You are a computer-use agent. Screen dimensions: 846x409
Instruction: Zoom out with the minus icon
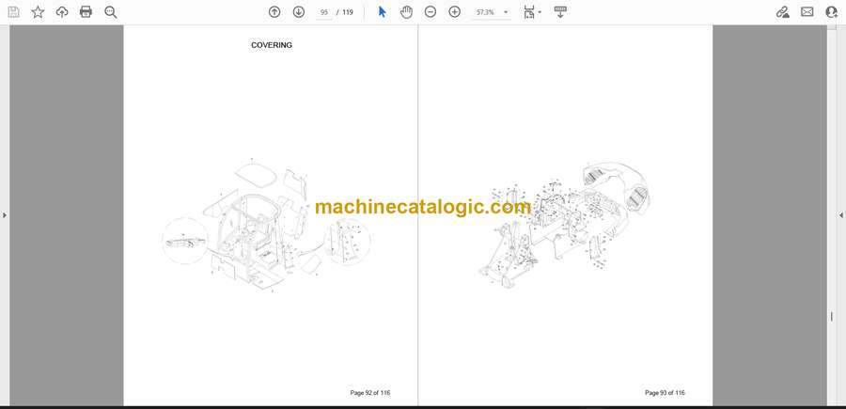click(x=430, y=12)
